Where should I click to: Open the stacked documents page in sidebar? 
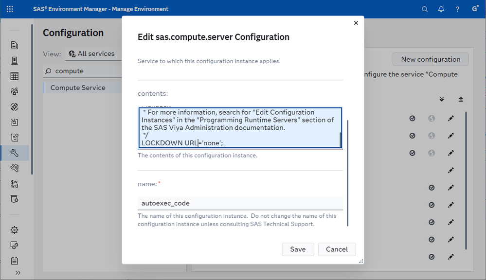[14, 45]
